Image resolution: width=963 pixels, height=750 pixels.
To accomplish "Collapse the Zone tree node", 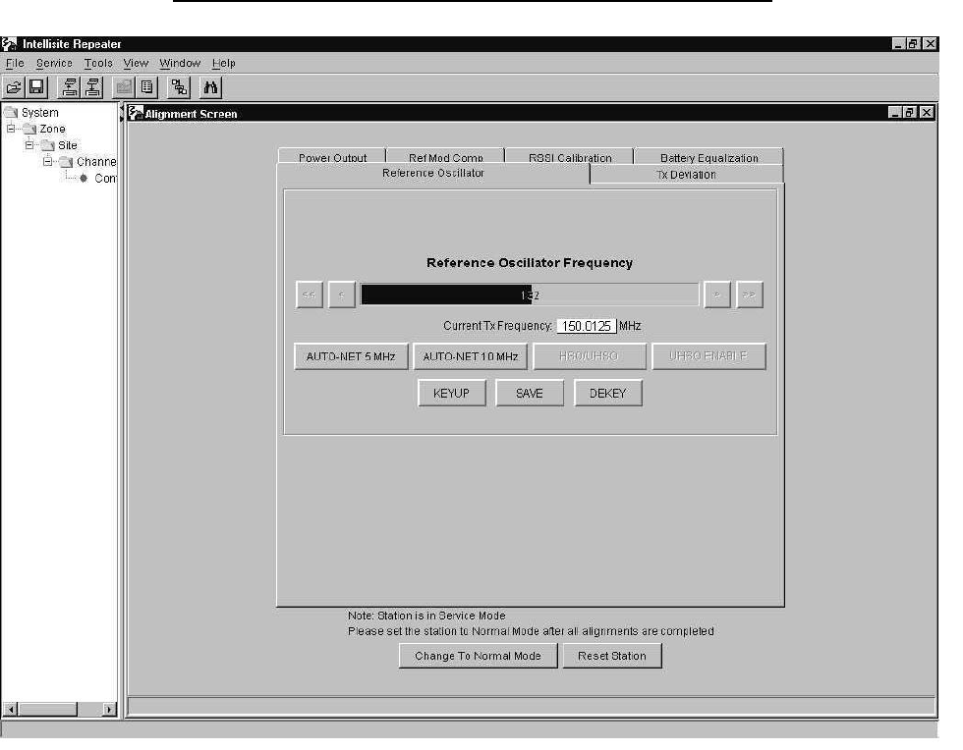I will (x=11, y=129).
